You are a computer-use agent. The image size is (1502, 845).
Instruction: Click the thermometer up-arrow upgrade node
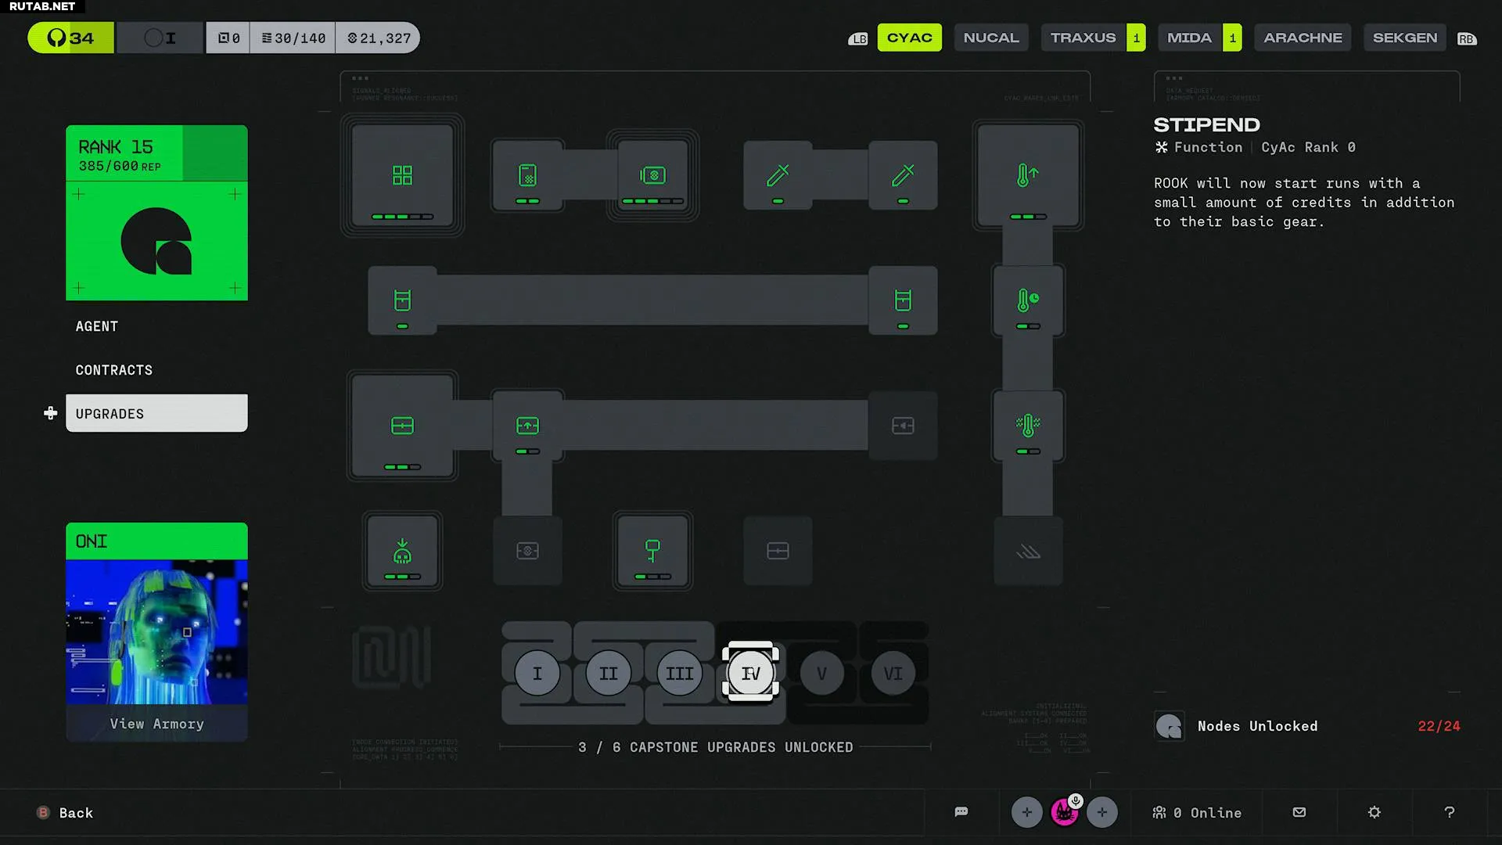pos(1027,175)
